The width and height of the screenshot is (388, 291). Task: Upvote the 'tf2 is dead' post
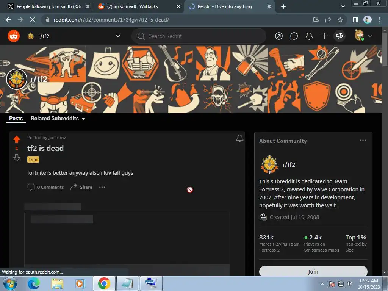[17, 139]
